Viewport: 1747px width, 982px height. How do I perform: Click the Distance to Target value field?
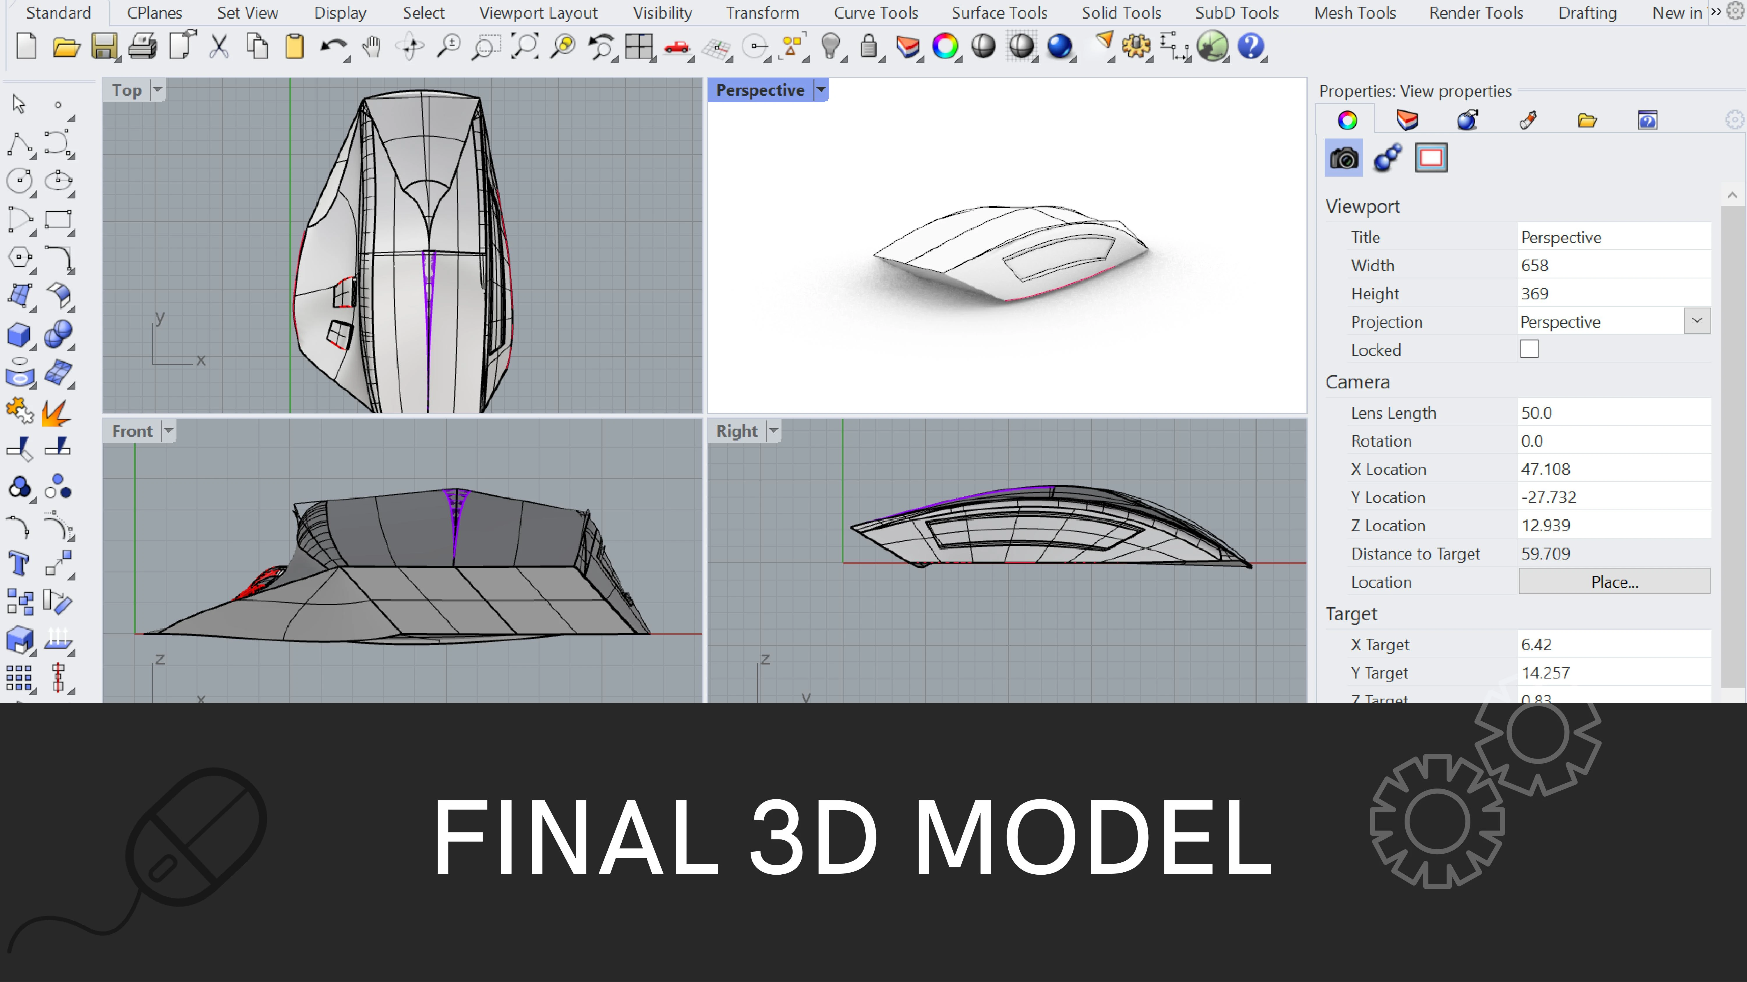point(1614,554)
